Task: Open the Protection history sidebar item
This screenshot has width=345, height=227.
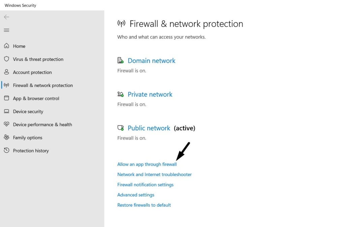Action: pyautogui.click(x=31, y=151)
